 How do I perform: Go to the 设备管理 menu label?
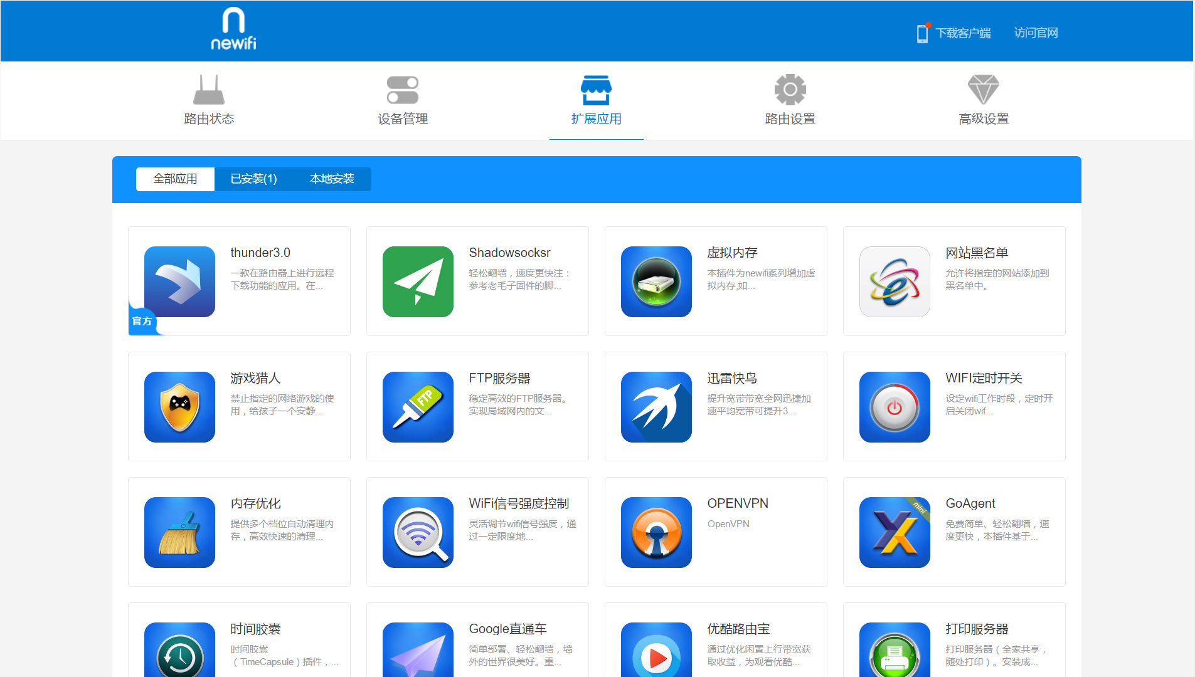click(x=403, y=118)
